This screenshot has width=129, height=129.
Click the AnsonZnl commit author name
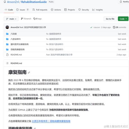tap(15, 27)
